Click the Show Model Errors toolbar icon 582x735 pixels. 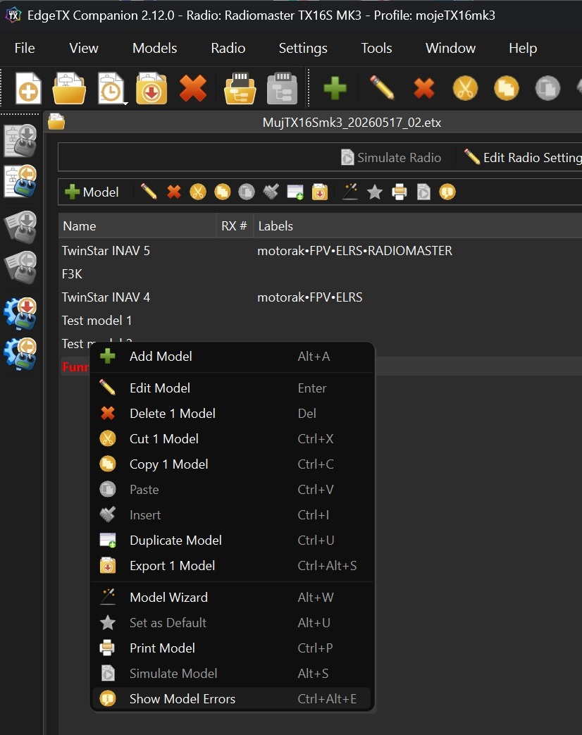pyautogui.click(x=447, y=192)
